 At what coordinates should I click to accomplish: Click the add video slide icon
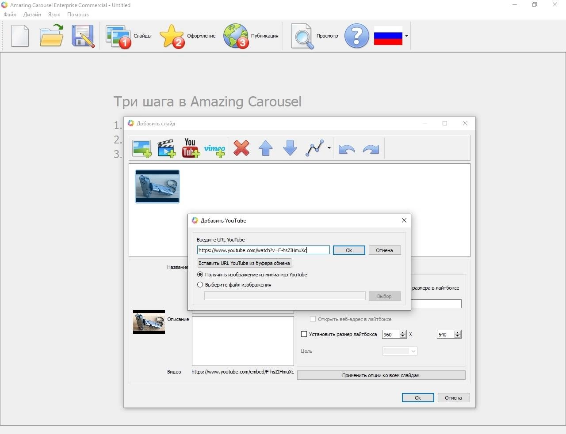click(167, 149)
